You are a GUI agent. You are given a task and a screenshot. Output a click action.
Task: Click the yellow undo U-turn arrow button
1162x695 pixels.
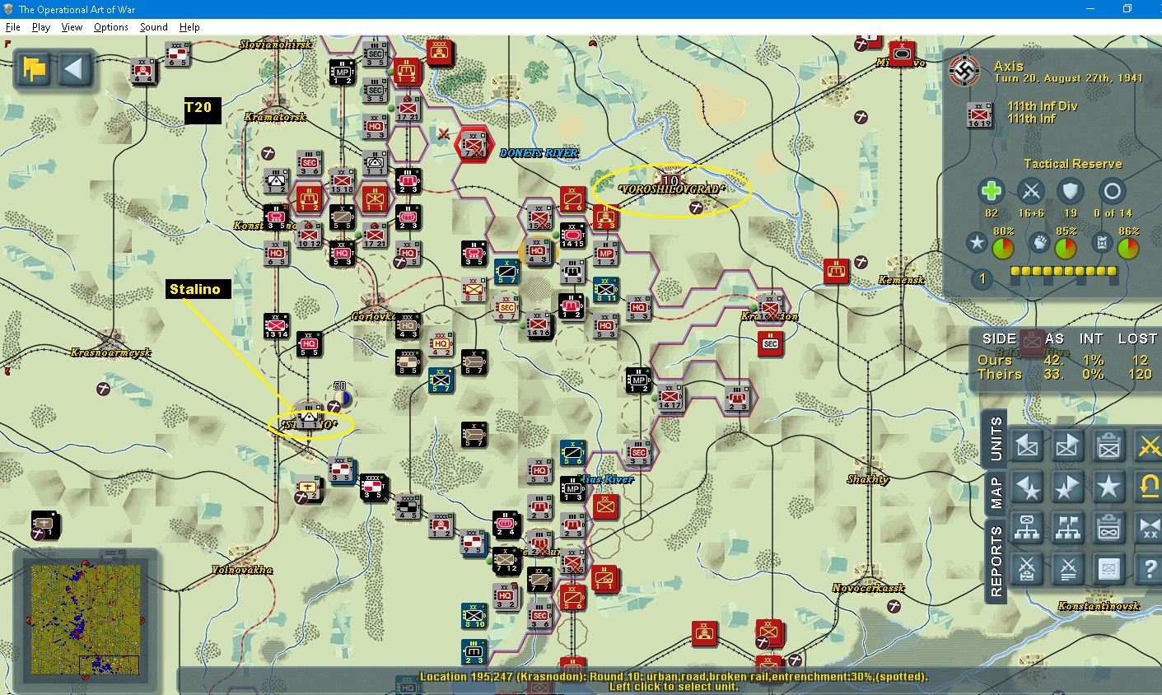point(1148,487)
